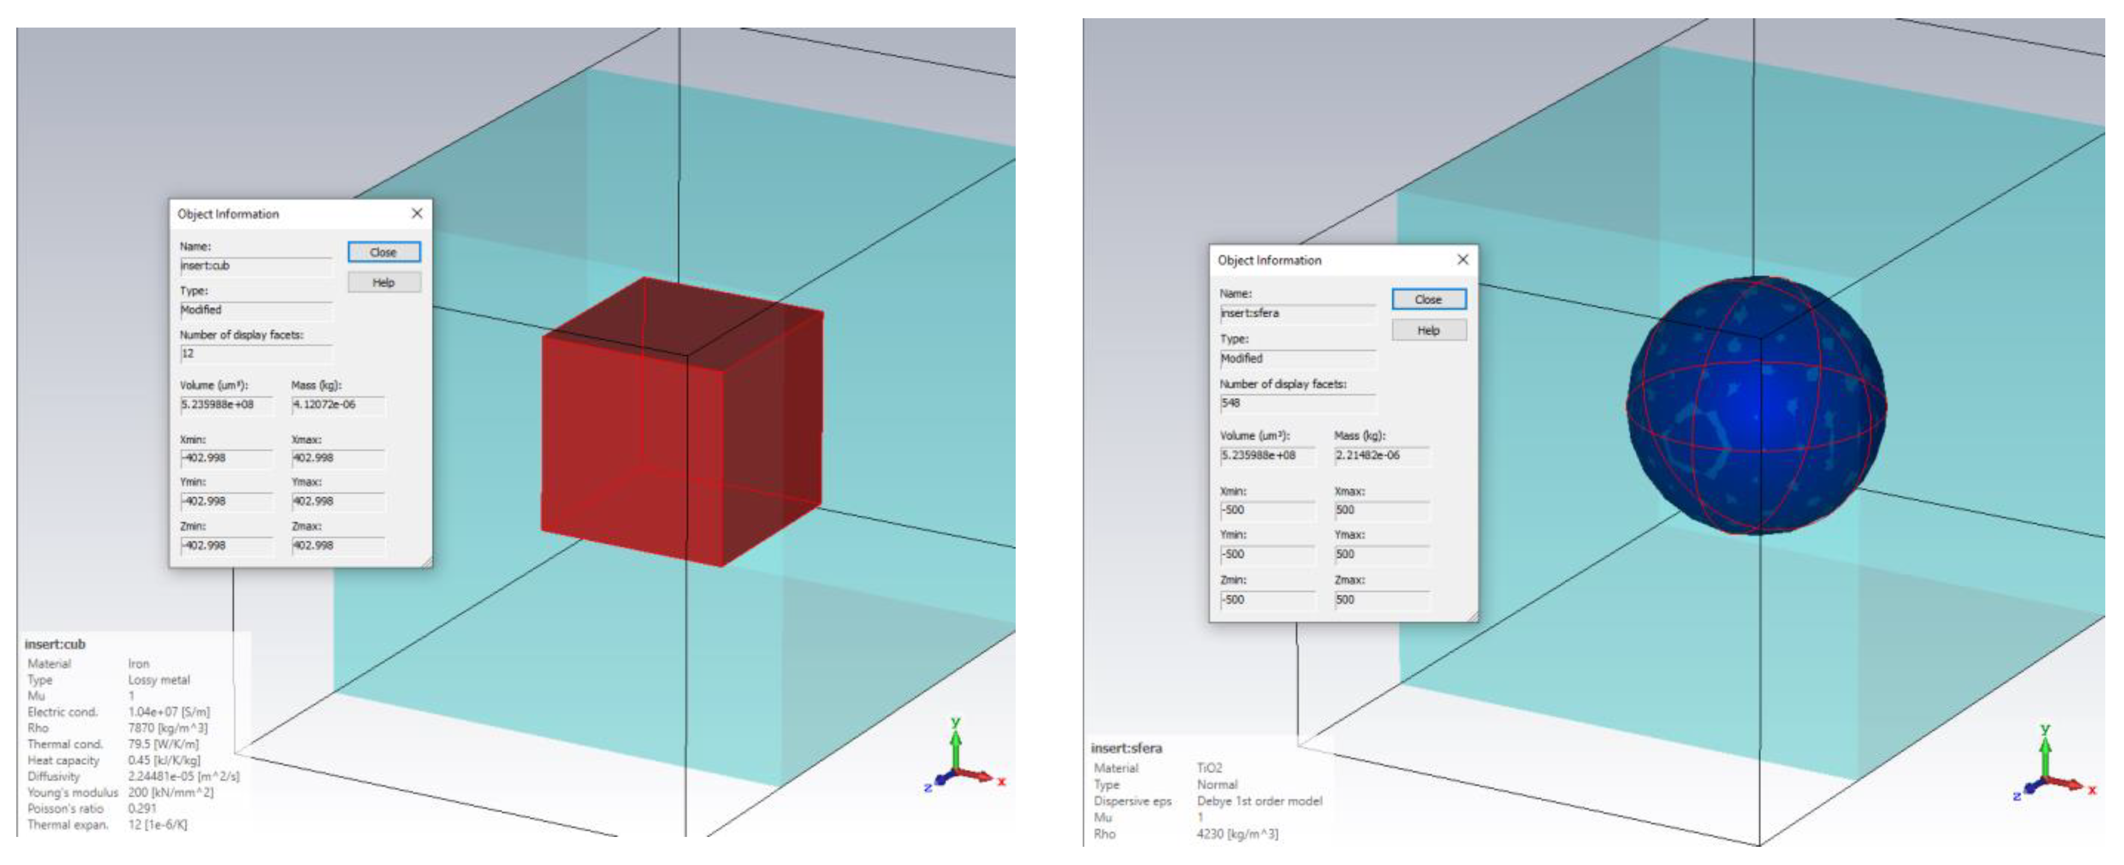
Task: Click the blue TiO2 sphere object
Action: (x=1756, y=405)
